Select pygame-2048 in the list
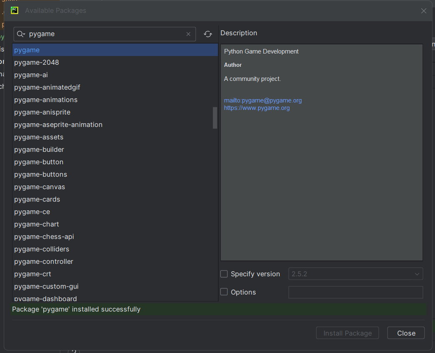435x353 pixels. 115,63
